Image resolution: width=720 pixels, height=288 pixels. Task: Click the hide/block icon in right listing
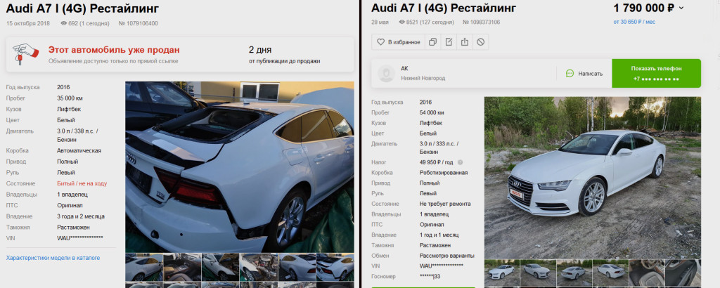point(480,41)
